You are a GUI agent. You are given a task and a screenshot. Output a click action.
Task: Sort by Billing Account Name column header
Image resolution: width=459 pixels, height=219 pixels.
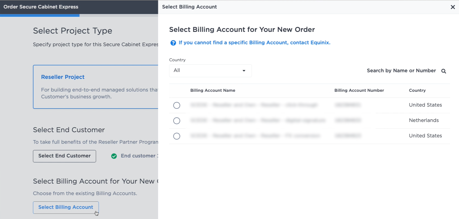click(213, 90)
